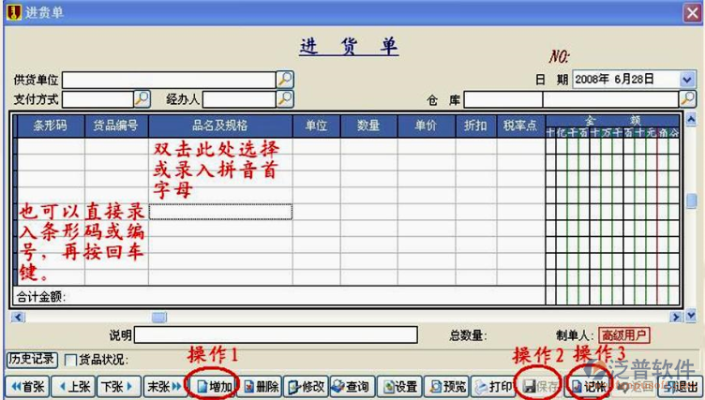Open print preview with 预览
The height and width of the screenshot is (400, 705).
[x=446, y=387]
